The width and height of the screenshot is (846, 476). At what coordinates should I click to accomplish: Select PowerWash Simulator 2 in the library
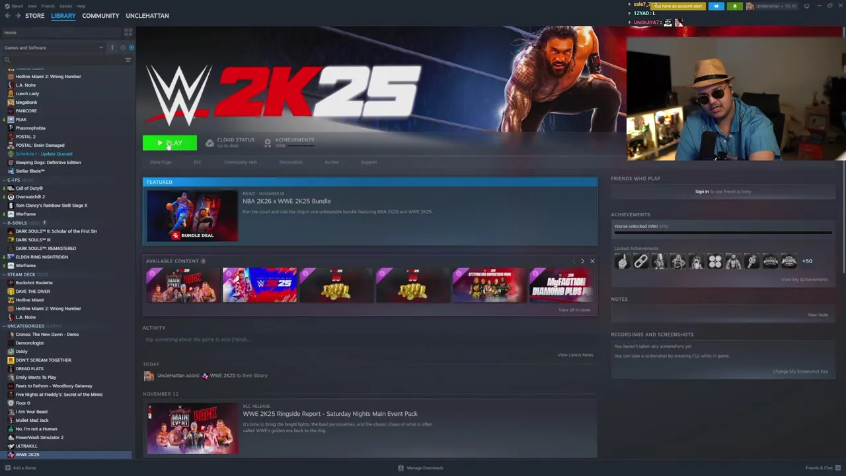tap(40, 438)
